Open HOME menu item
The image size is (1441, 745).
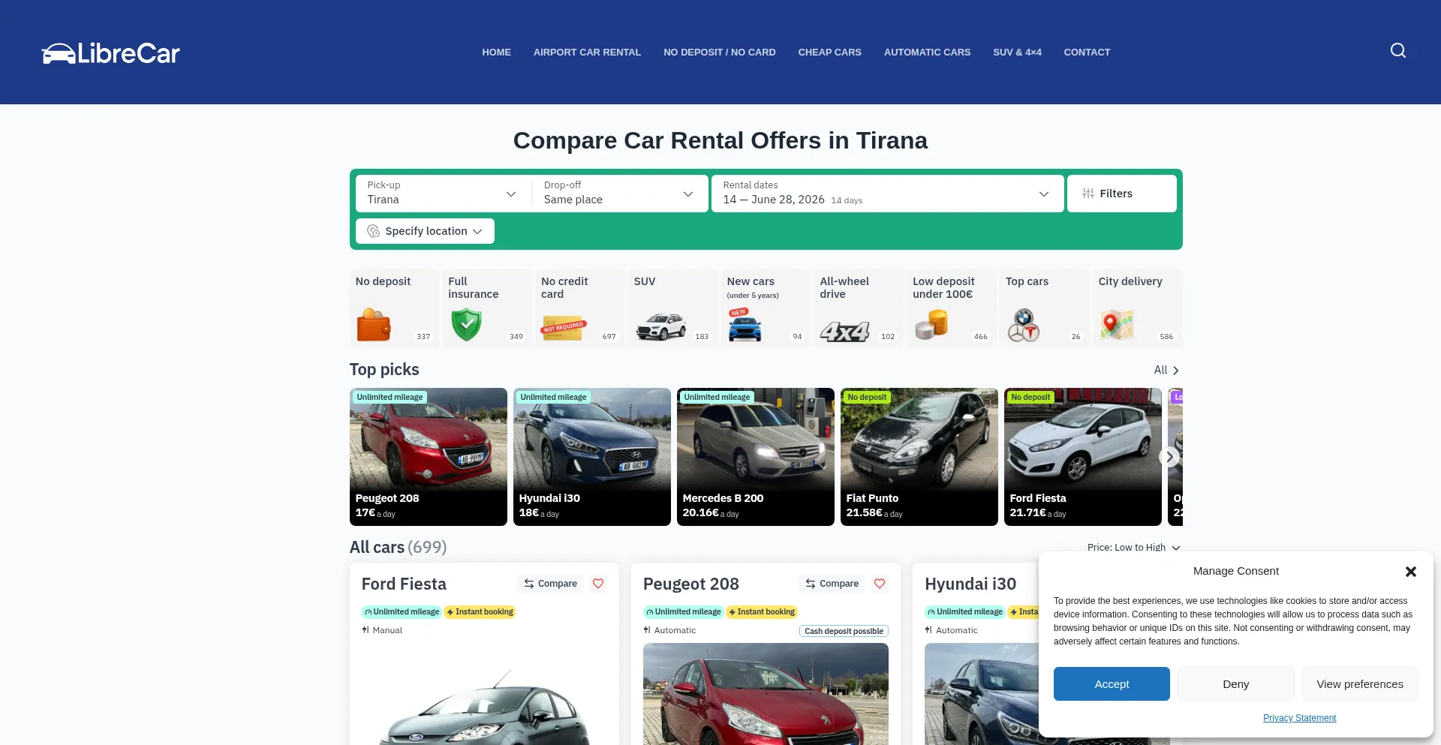point(496,53)
